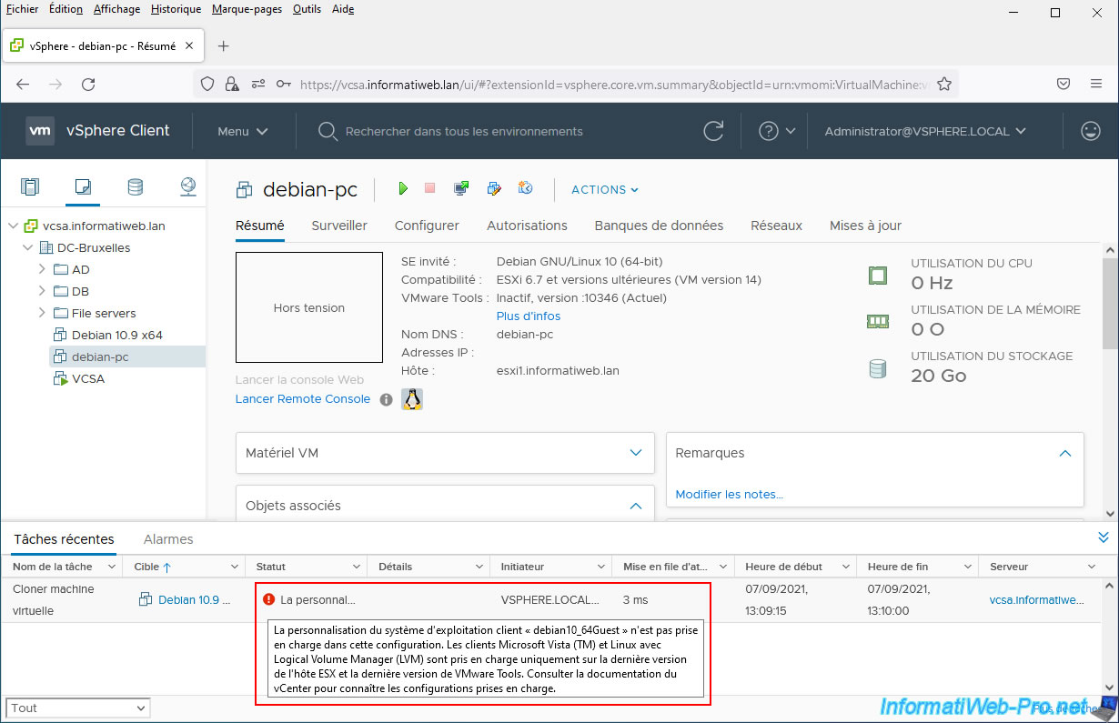Viewport: 1119px width, 723px height.
Task: Select the VCSA virtual machine
Action: (x=88, y=378)
